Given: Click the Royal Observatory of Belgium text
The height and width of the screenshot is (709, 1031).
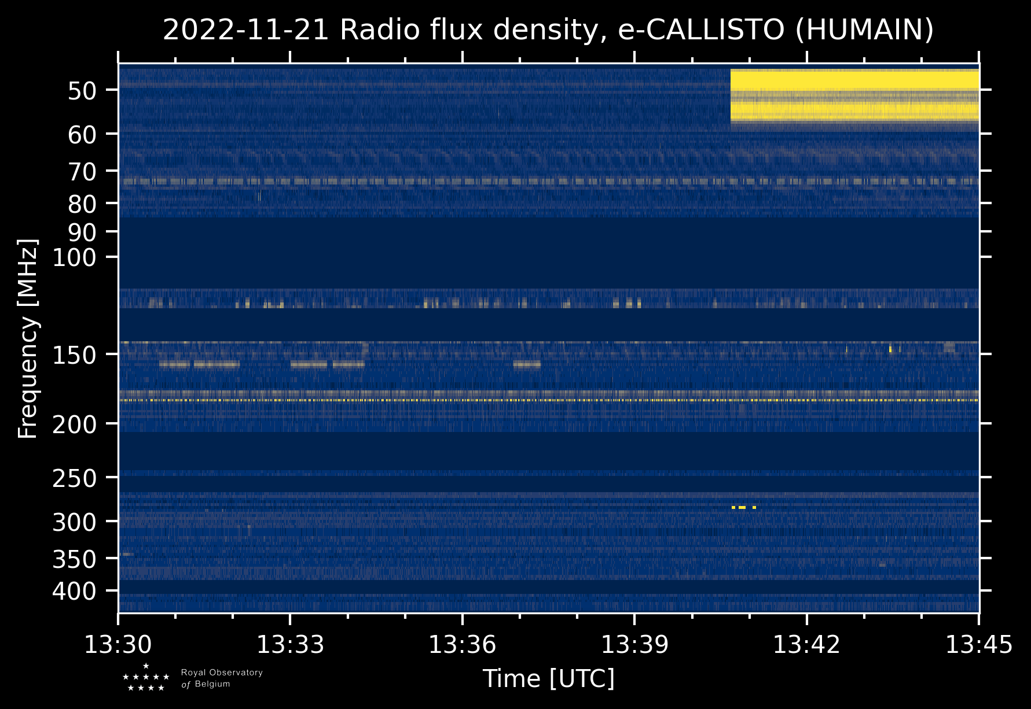Looking at the screenshot, I should pyautogui.click(x=222, y=678).
